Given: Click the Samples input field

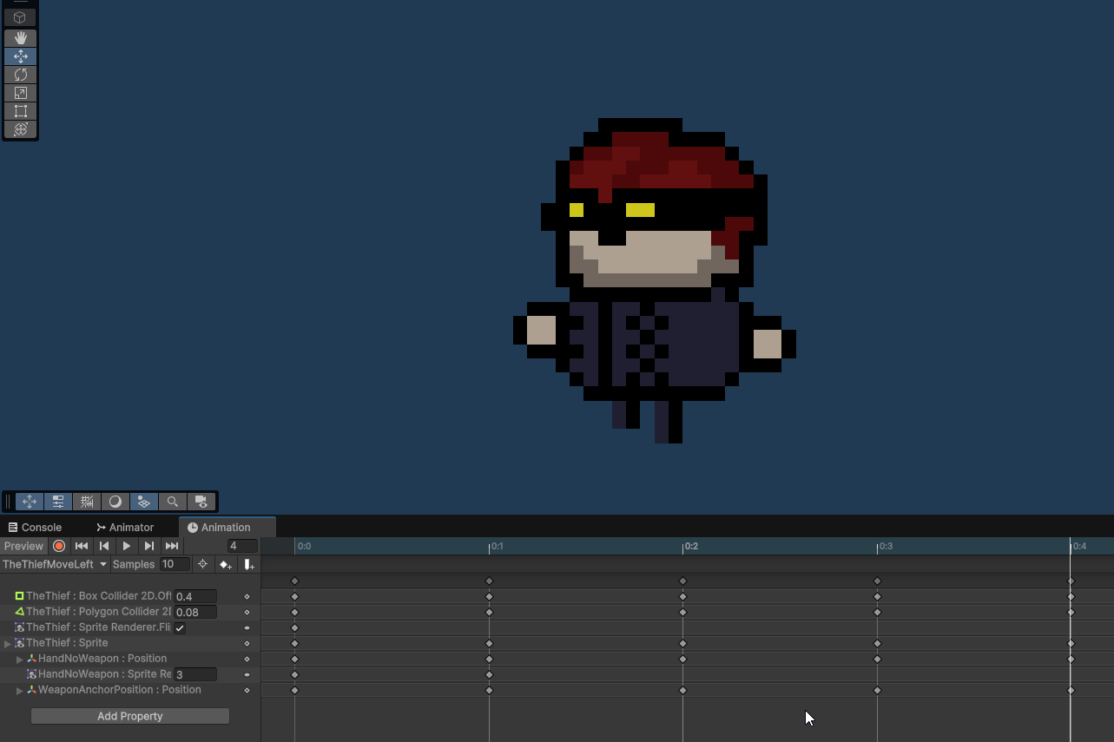Looking at the screenshot, I should click(x=175, y=564).
